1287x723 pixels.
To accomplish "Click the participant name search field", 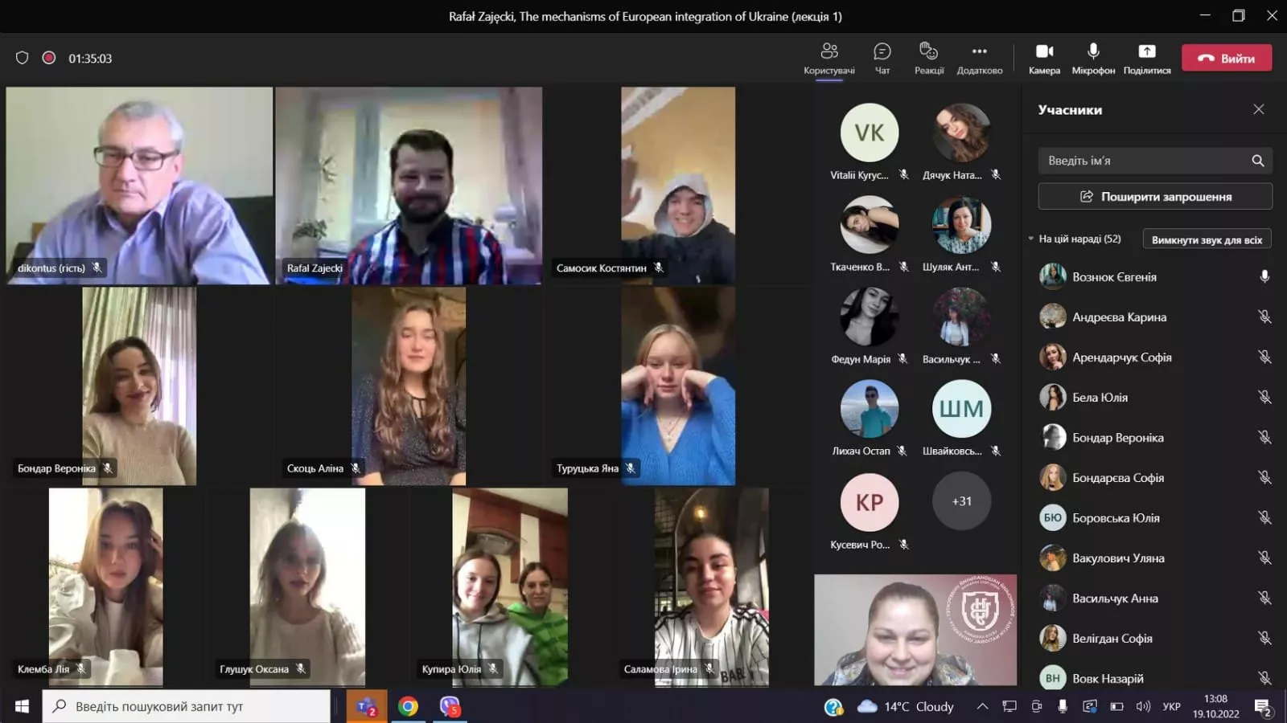I will coord(1142,161).
